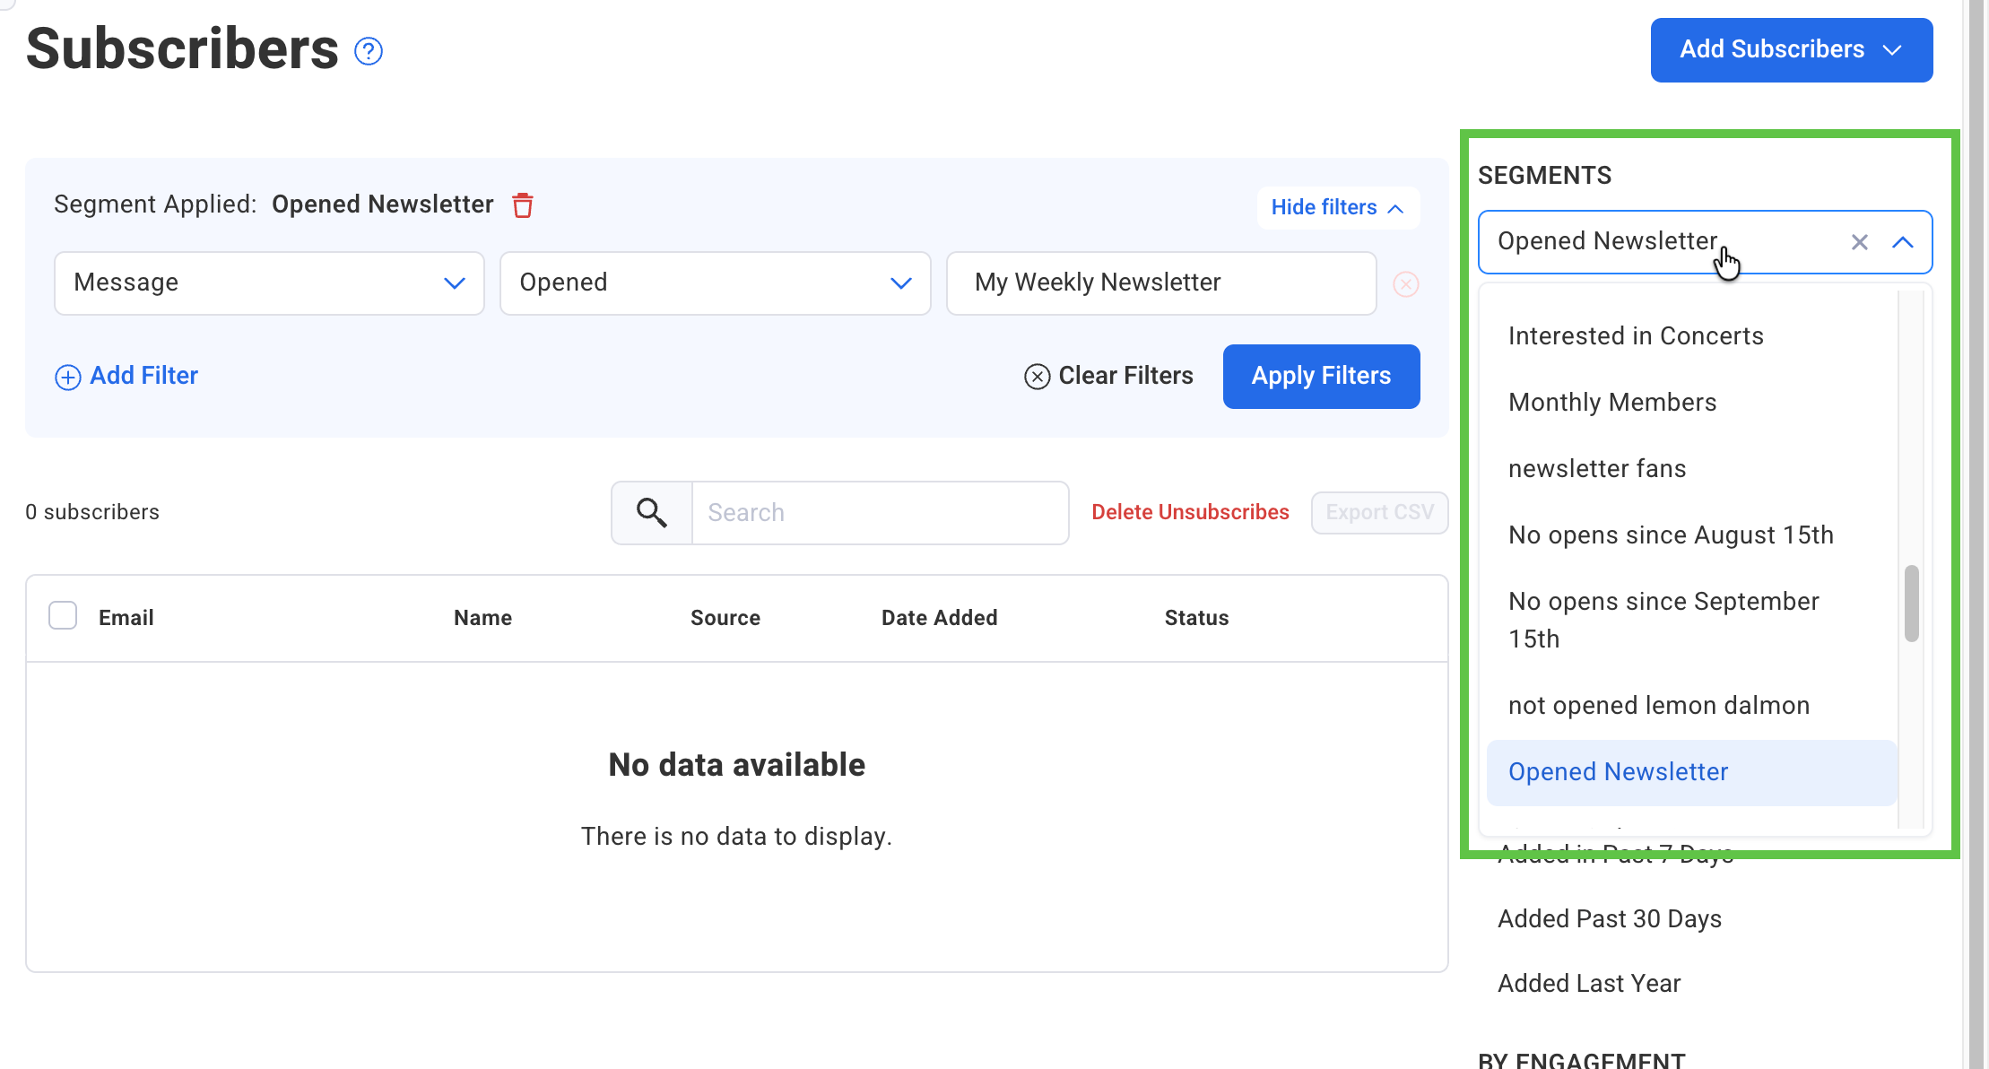Click the plus icon beside Add Filter
The image size is (1989, 1069).
(68, 377)
